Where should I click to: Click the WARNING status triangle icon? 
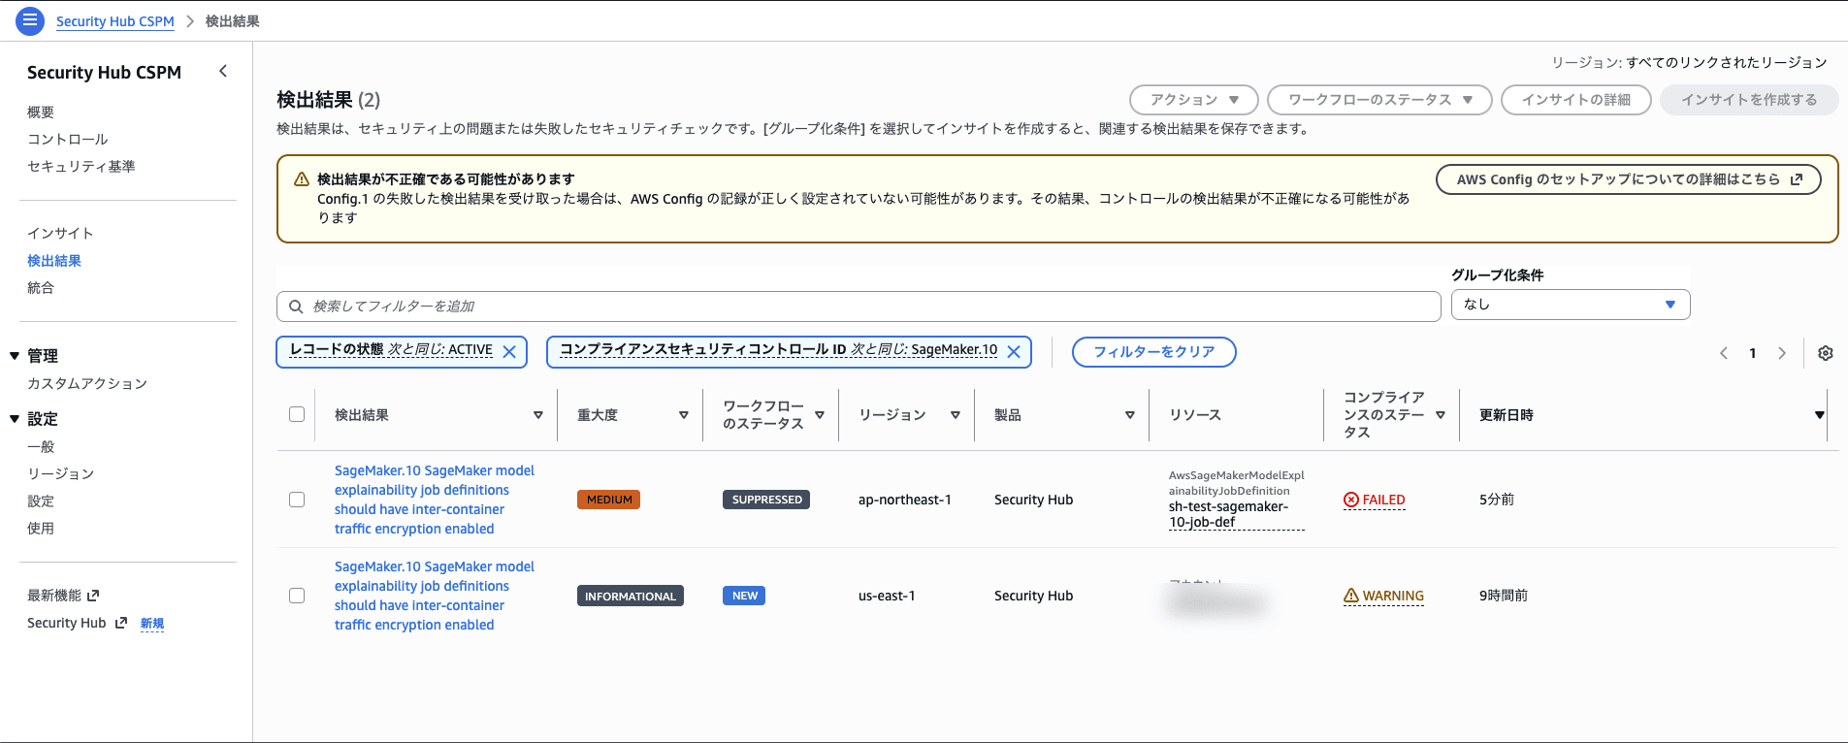[x=1351, y=596]
